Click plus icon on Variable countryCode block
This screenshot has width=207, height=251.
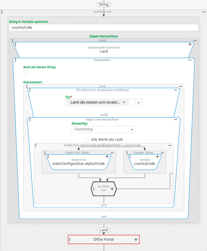pos(158,156)
